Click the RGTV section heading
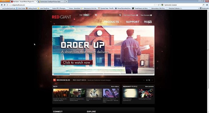Viewport: 209px width, 113px height. coord(55,86)
